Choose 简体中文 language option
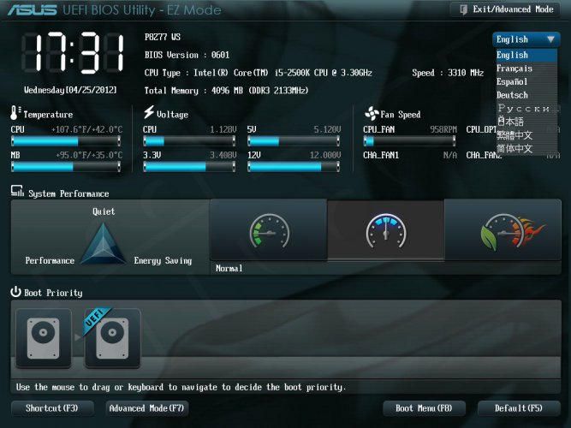The width and height of the screenshot is (571, 428). pos(526,148)
